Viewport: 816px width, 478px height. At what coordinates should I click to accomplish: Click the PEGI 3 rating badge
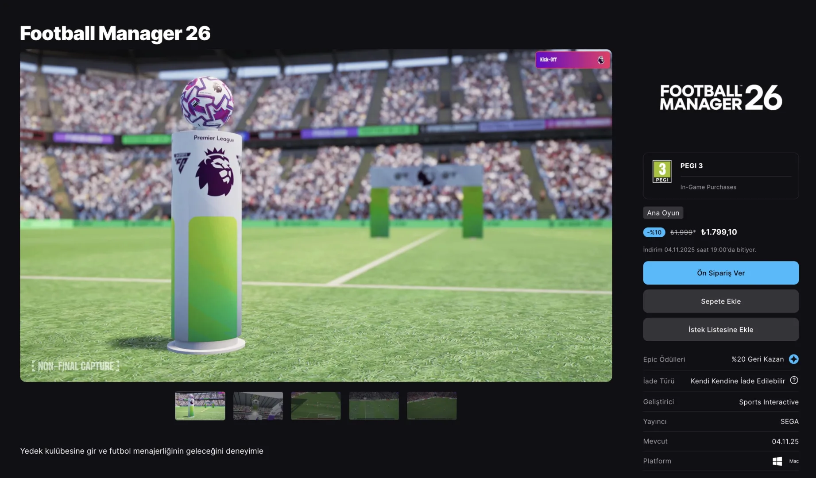662,171
